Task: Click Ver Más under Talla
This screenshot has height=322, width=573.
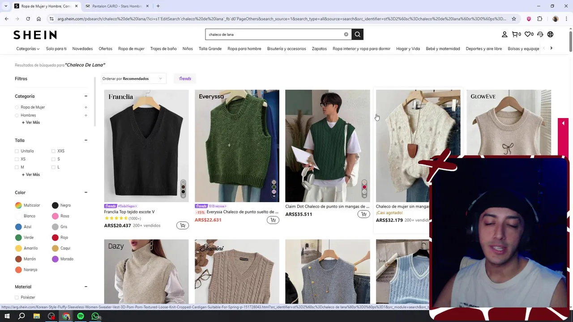Action: click(30, 175)
